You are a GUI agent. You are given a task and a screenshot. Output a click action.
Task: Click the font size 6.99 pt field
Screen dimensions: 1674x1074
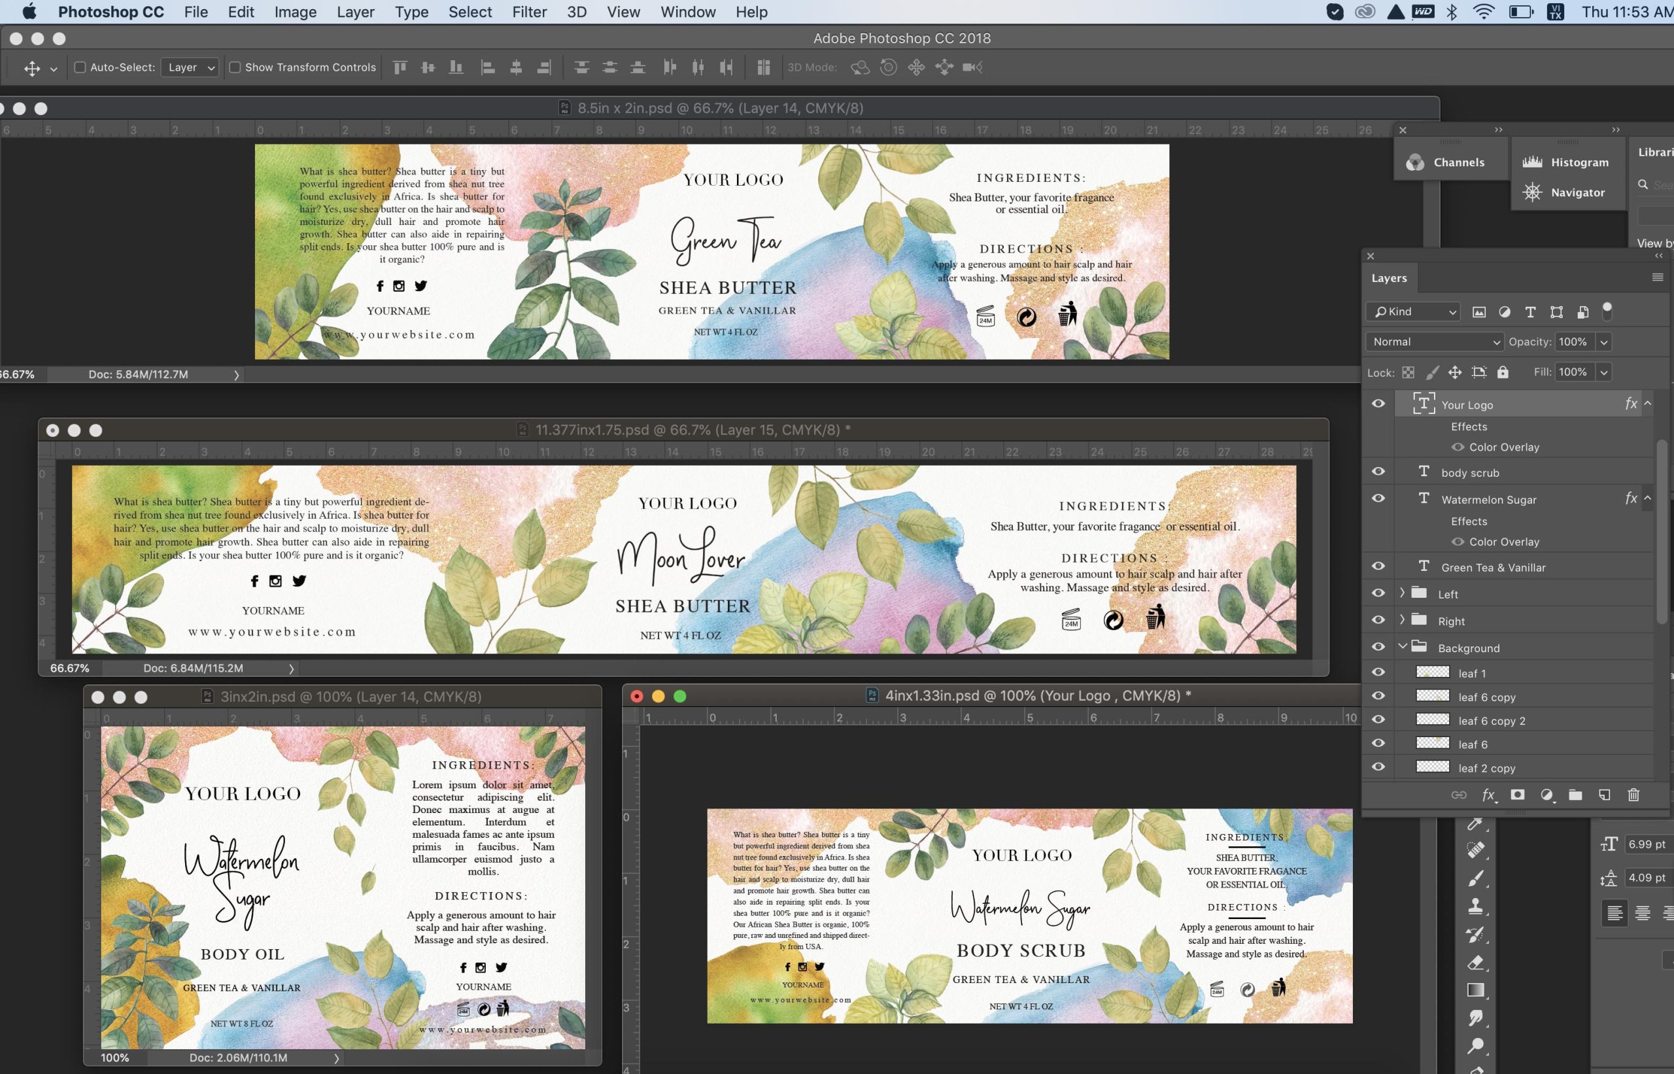[1648, 844]
